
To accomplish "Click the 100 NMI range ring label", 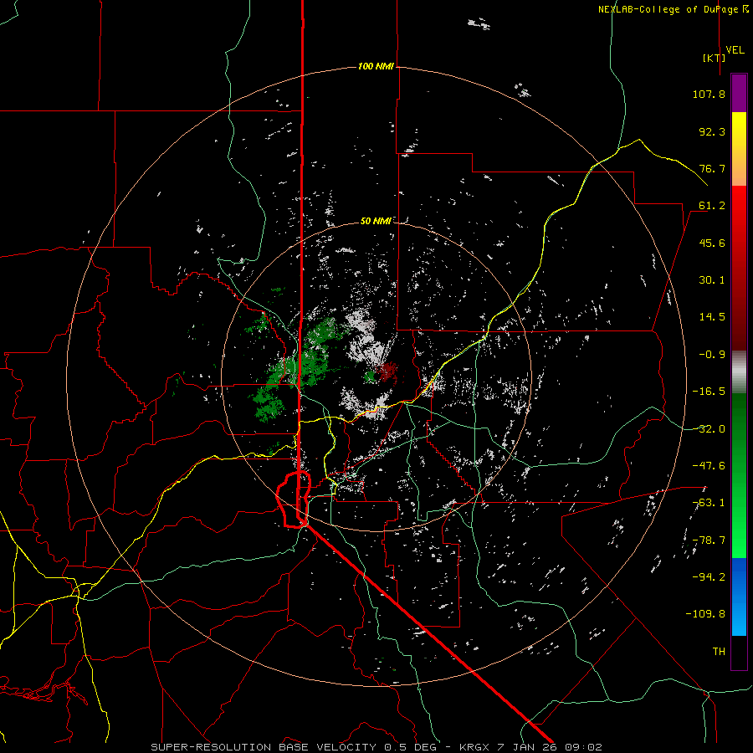I will click(376, 66).
